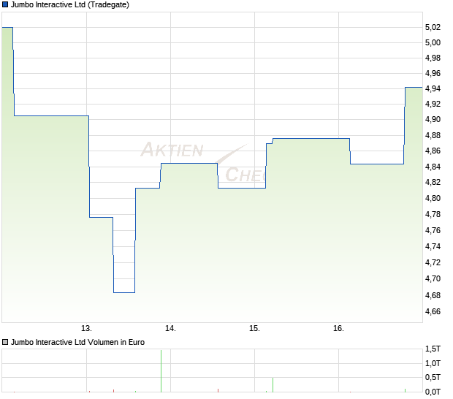
Task: Click the 4,82 price axis label
Action: [x=433, y=182]
